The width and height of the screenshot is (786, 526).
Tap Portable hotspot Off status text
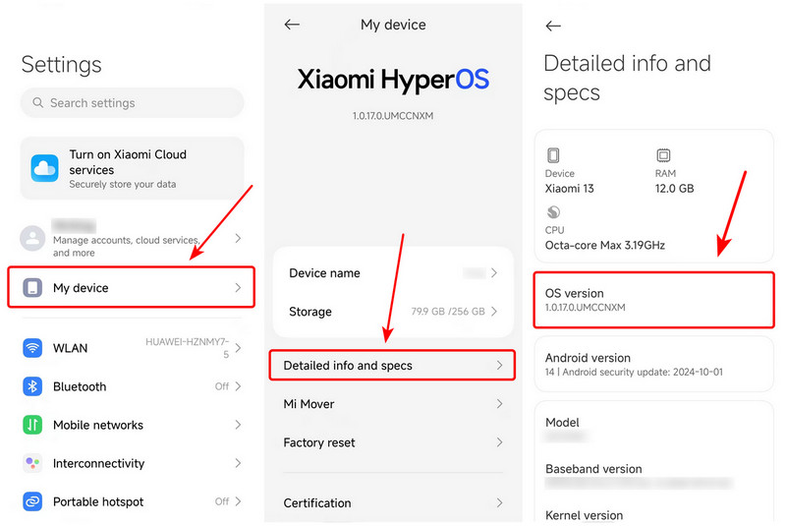222,501
